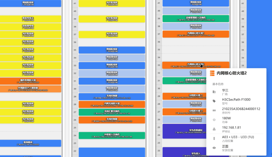
Task: Select the 网络理线架 at U34 in the wireless rack
Action: (x=112, y=58)
